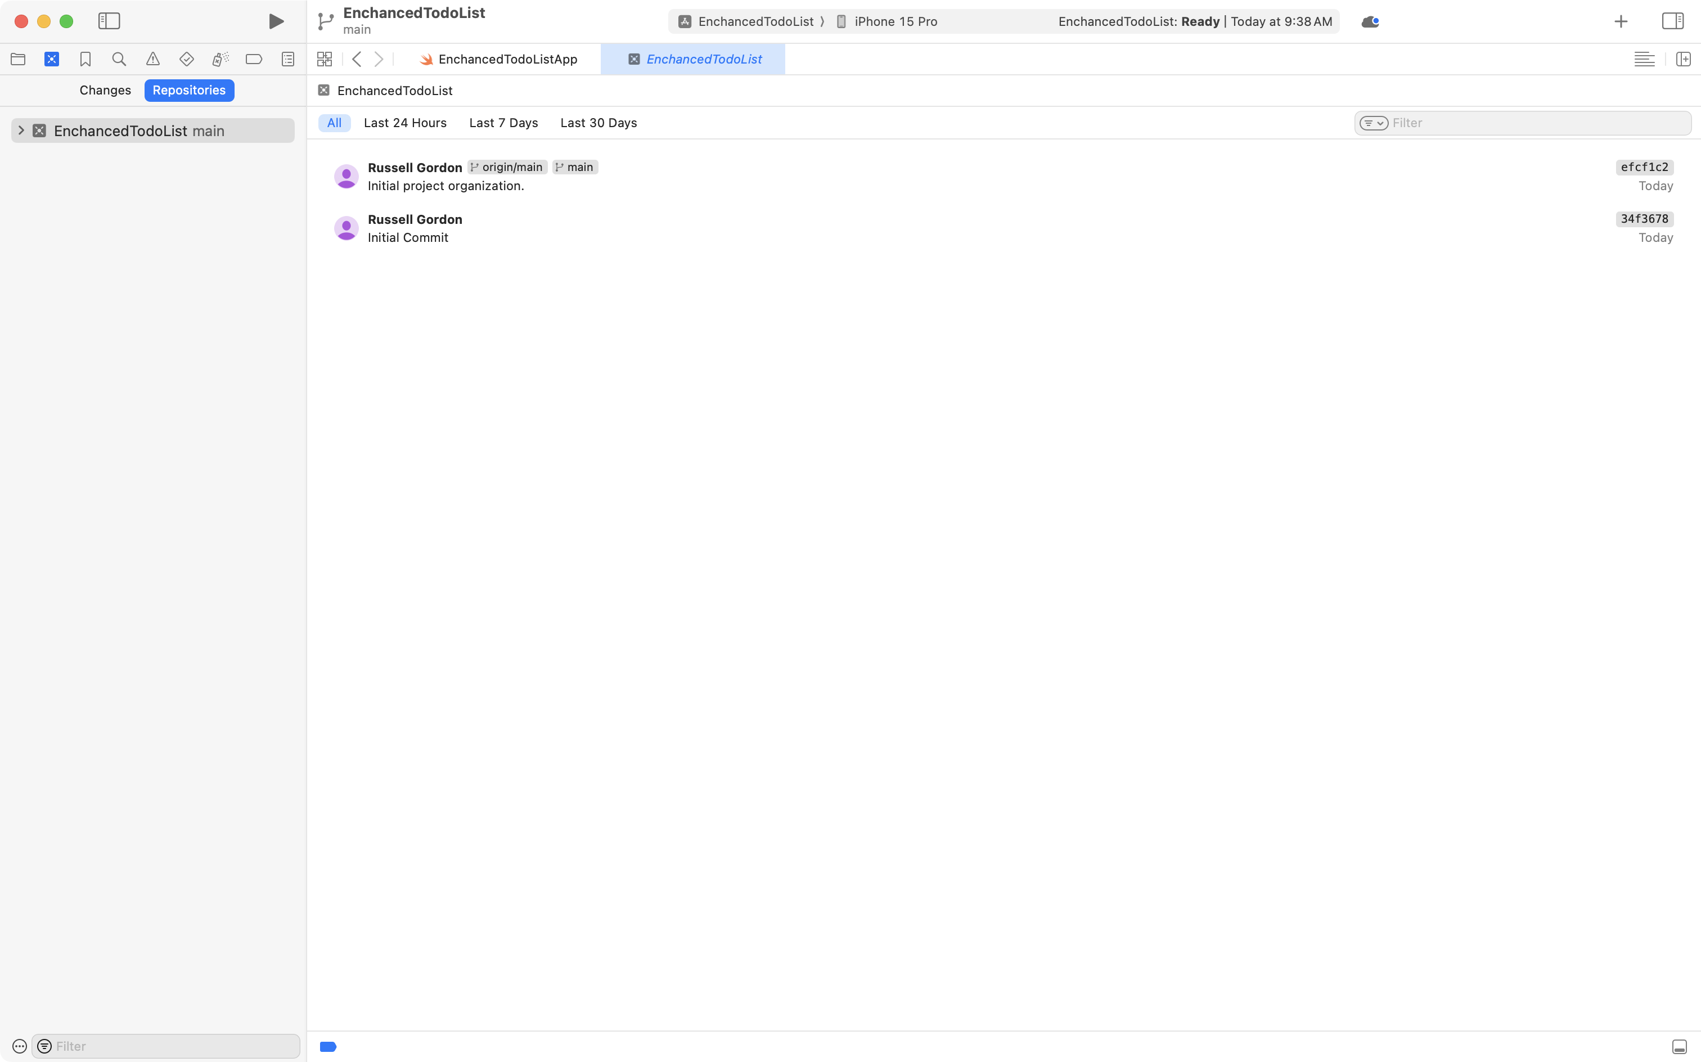This screenshot has height=1062, width=1701.
Task: Expand the EnchancedTodoList main repository
Action: (20, 130)
